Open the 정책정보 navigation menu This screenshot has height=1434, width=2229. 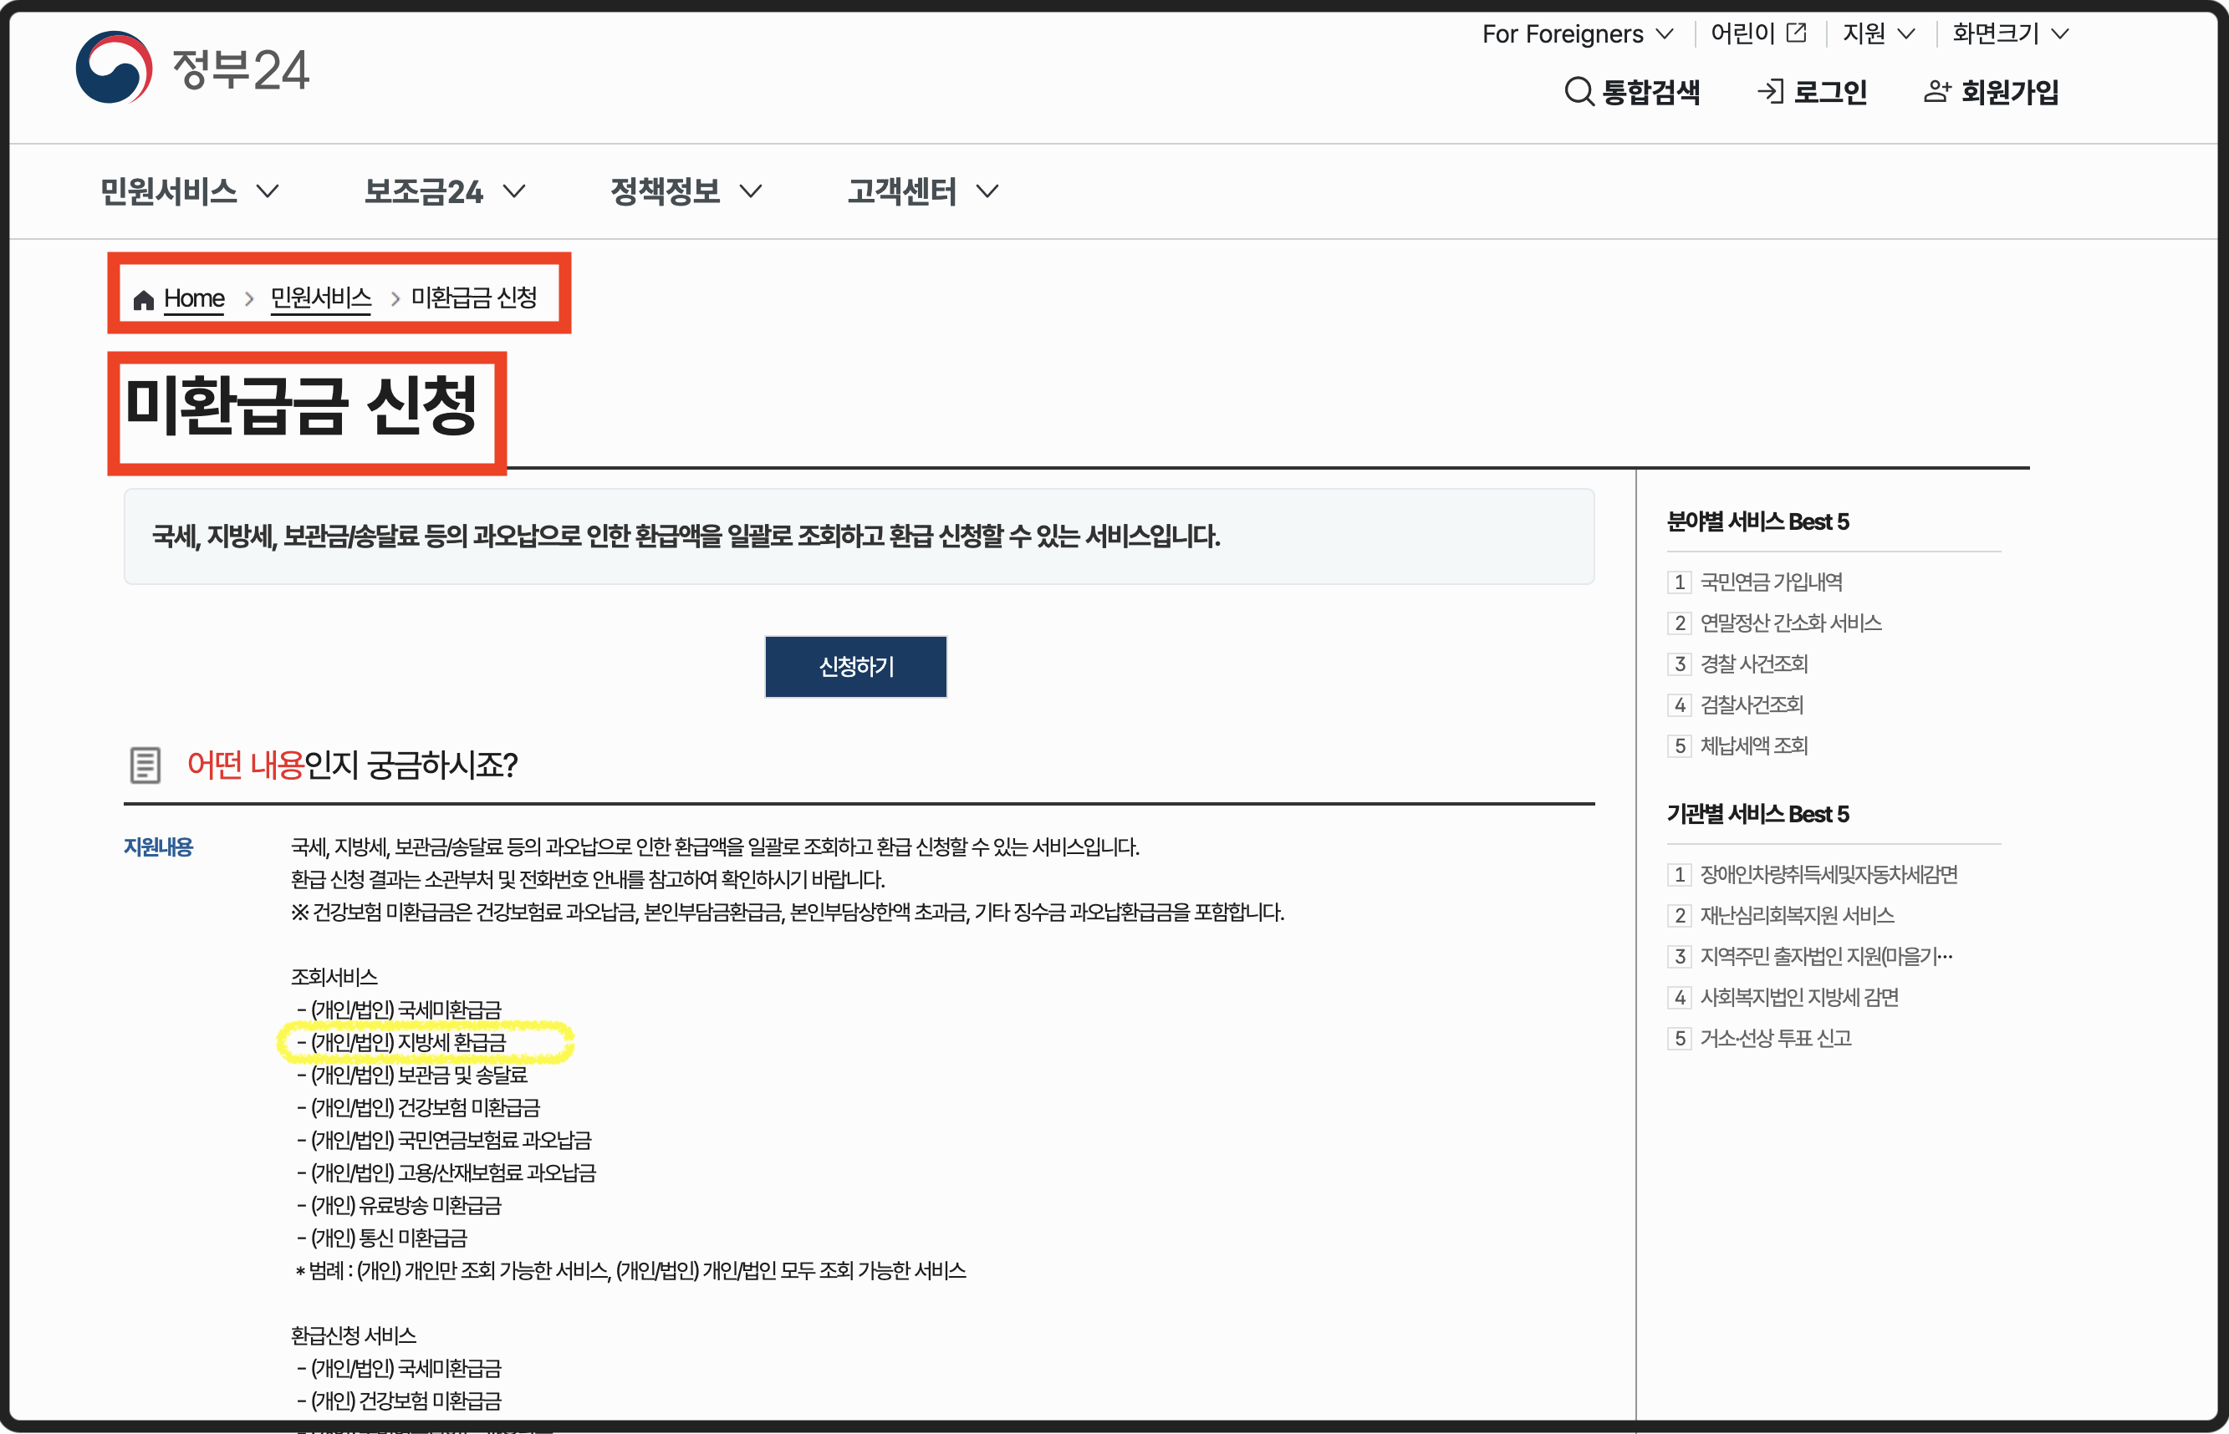[x=686, y=192]
